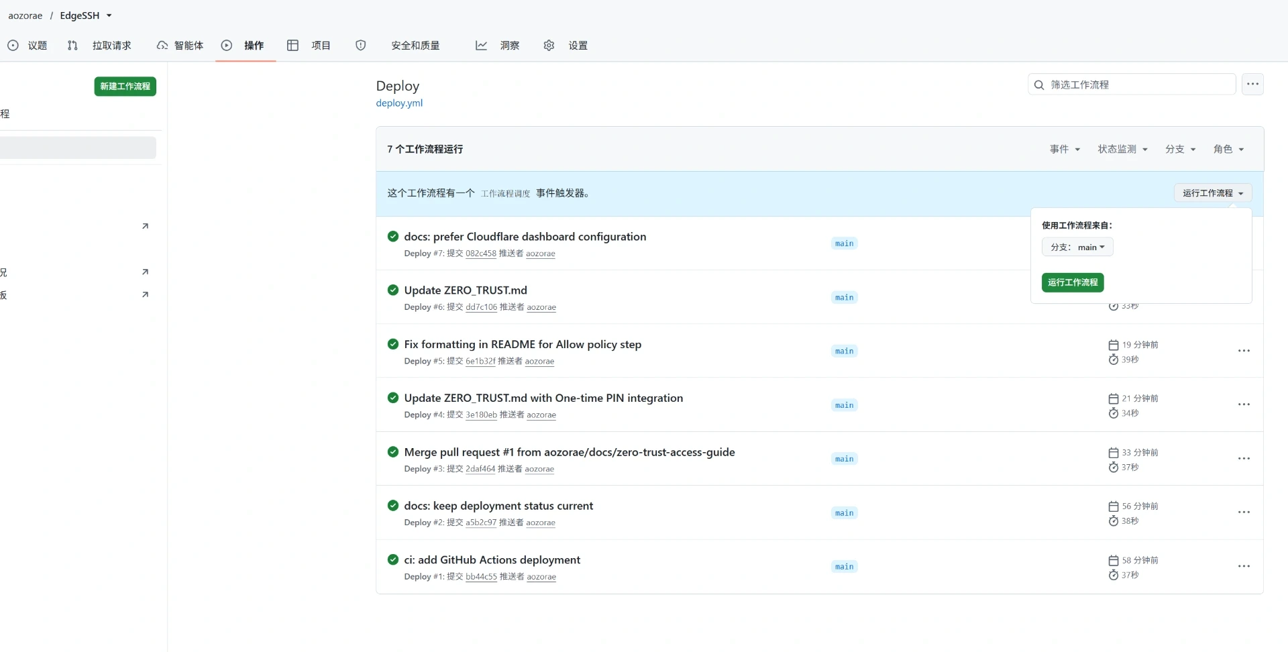
Task: Open commit bb44c55 link
Action: 482,577
